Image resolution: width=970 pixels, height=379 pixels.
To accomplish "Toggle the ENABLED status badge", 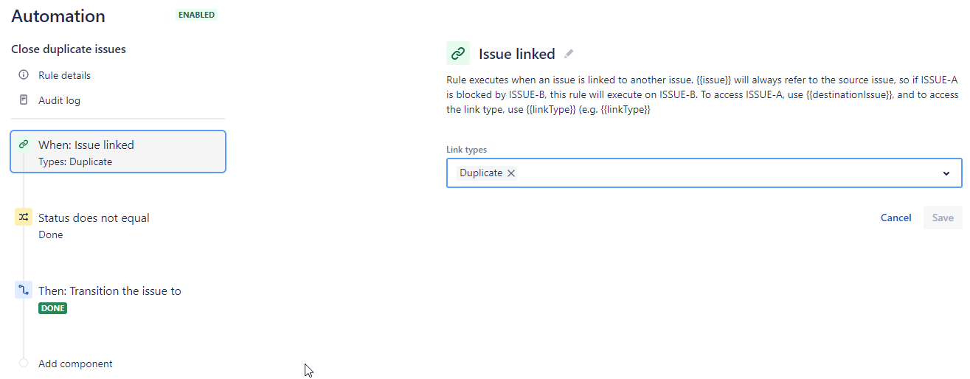I will point(196,15).
